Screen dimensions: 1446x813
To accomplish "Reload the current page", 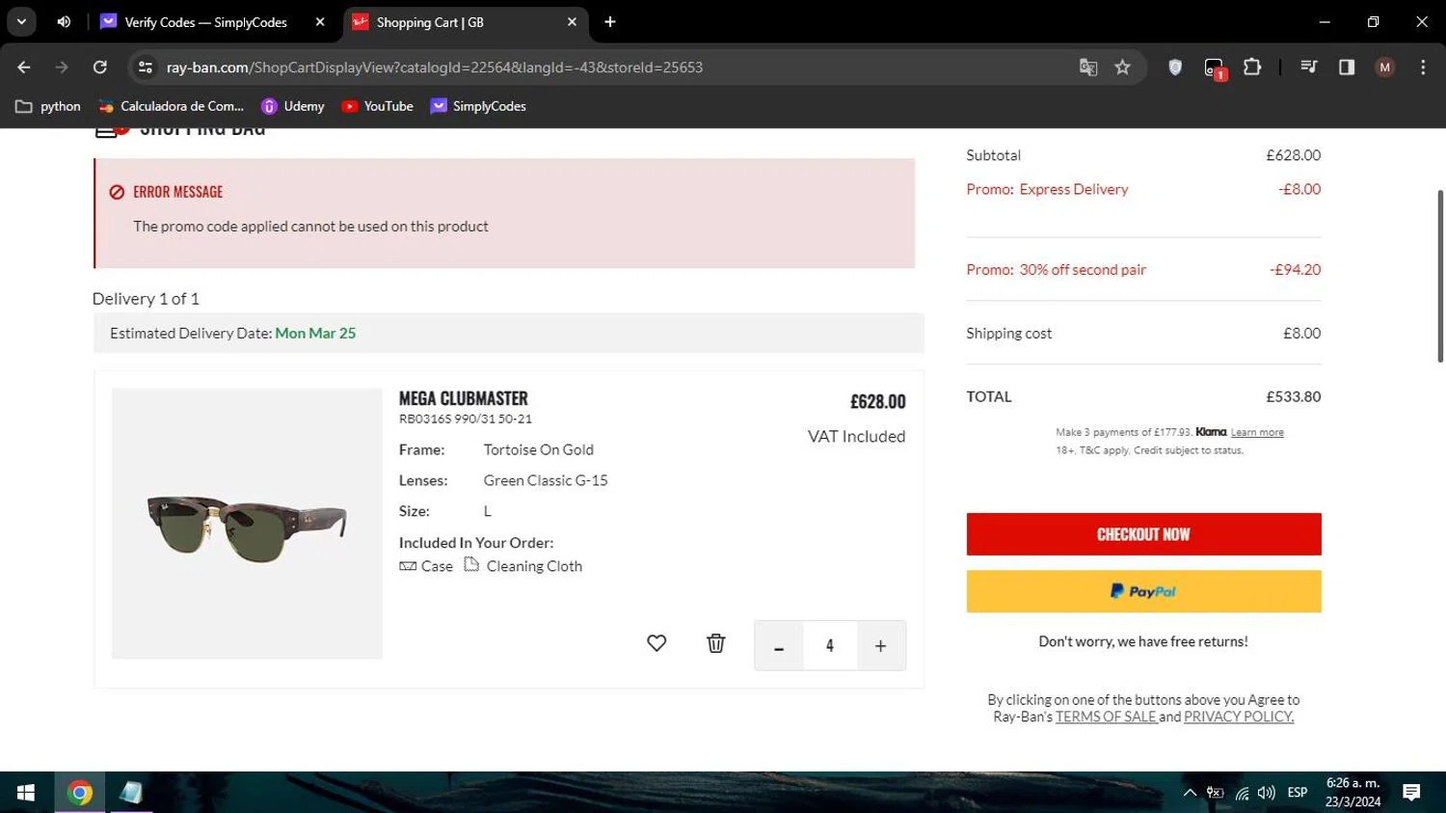I will point(99,68).
